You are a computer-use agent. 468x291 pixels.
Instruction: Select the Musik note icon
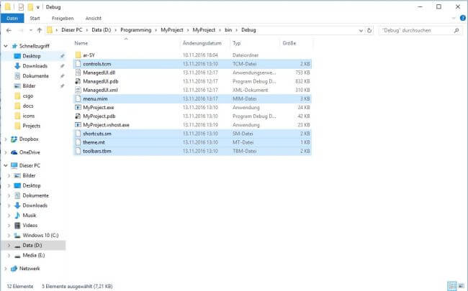[17, 216]
